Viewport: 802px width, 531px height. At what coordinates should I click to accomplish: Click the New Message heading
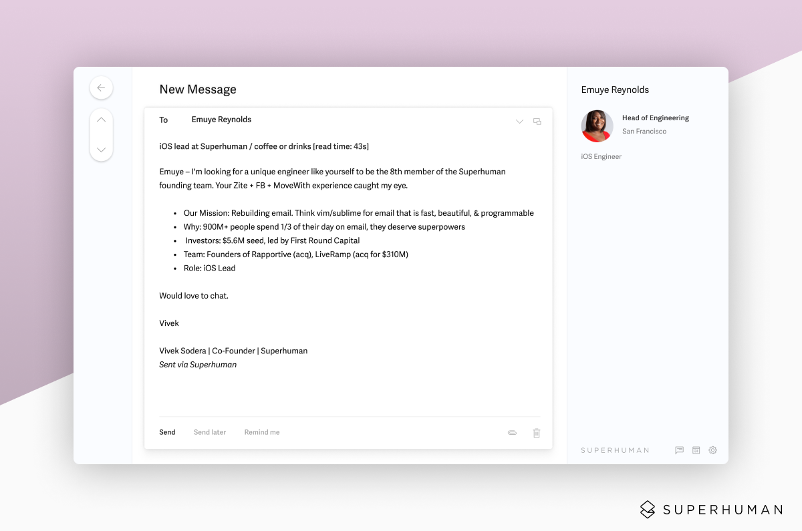(x=198, y=90)
